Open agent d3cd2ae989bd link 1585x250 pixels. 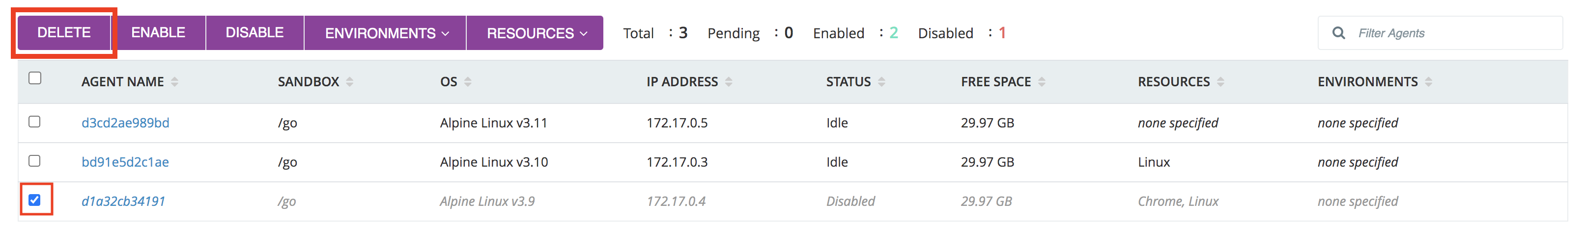point(125,123)
